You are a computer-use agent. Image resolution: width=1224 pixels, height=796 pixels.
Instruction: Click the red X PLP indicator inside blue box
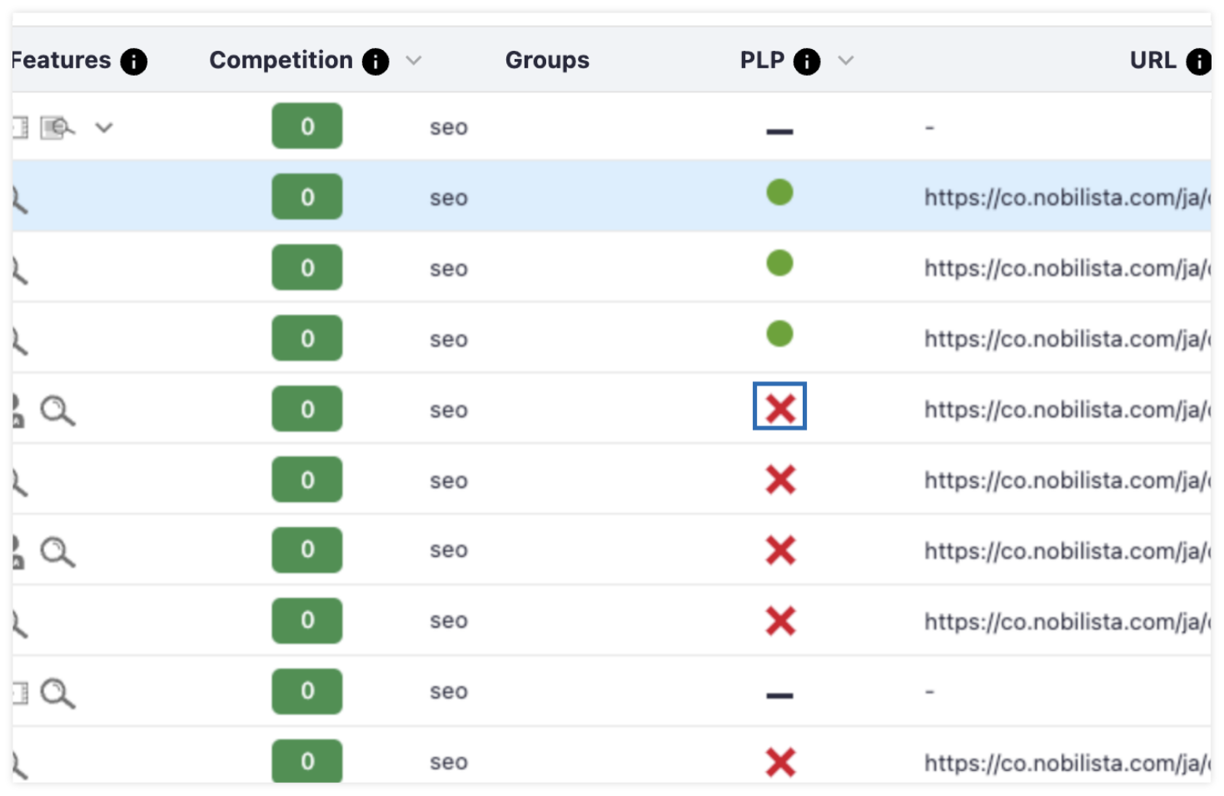(x=779, y=406)
